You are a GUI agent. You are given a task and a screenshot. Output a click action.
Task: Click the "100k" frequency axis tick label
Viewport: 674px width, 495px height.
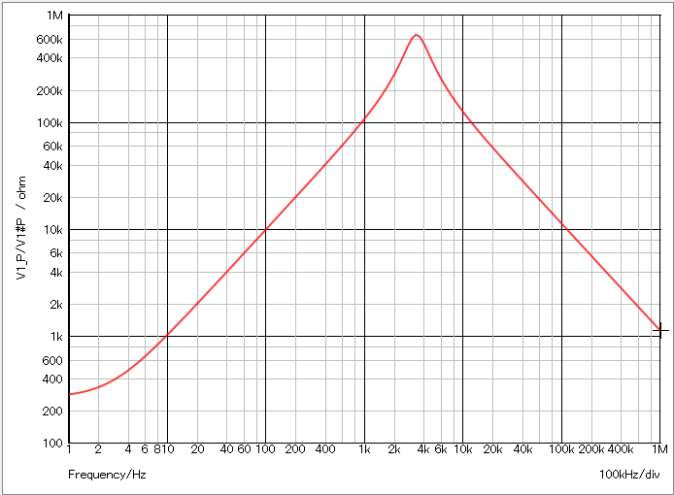tap(561, 449)
